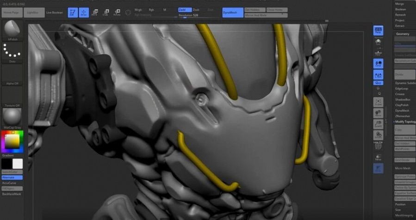Click the Frame view button
The width and height of the screenshot is (416, 220).
[378, 102]
